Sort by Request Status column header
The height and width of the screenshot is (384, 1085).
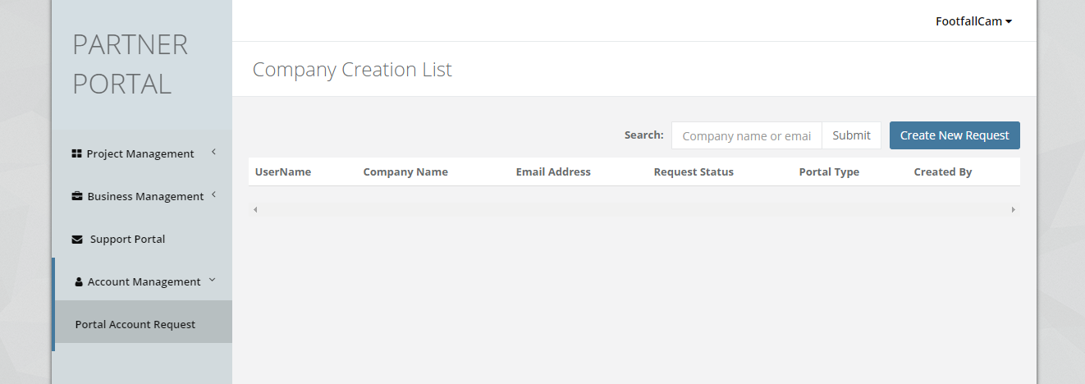tap(694, 171)
